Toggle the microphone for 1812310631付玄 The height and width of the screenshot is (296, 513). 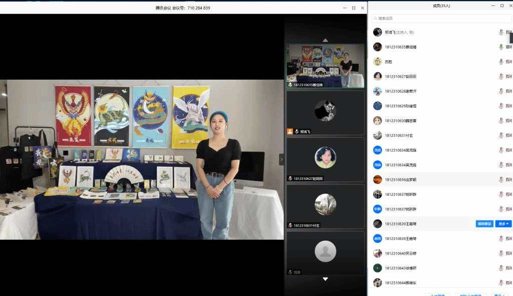tap(500, 135)
